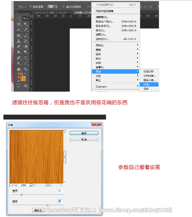The image size is (192, 217).
Task: Select the History Brush tool
Action: 26,41
